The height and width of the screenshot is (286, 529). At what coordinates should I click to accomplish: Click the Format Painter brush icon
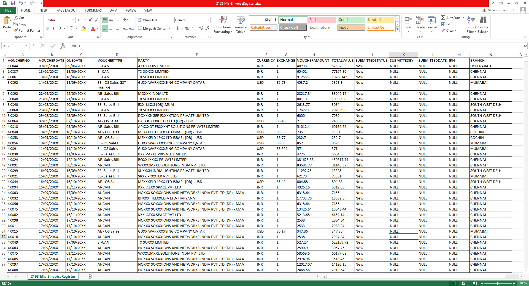coord(16,31)
